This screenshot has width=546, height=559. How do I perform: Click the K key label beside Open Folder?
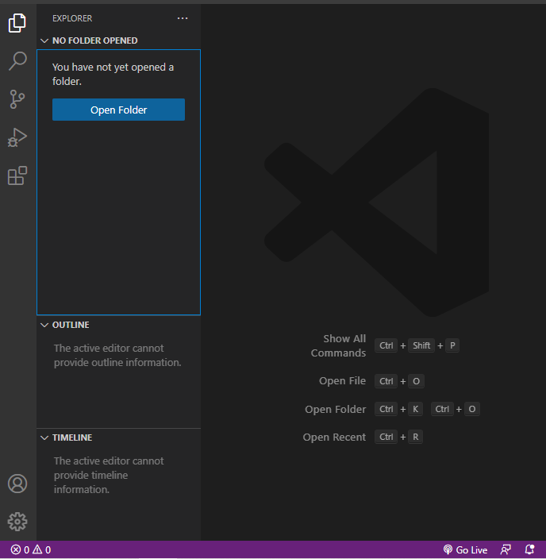(416, 409)
